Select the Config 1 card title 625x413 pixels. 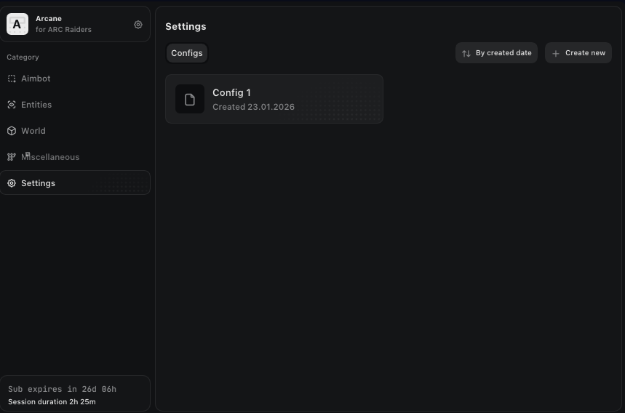tap(231, 92)
